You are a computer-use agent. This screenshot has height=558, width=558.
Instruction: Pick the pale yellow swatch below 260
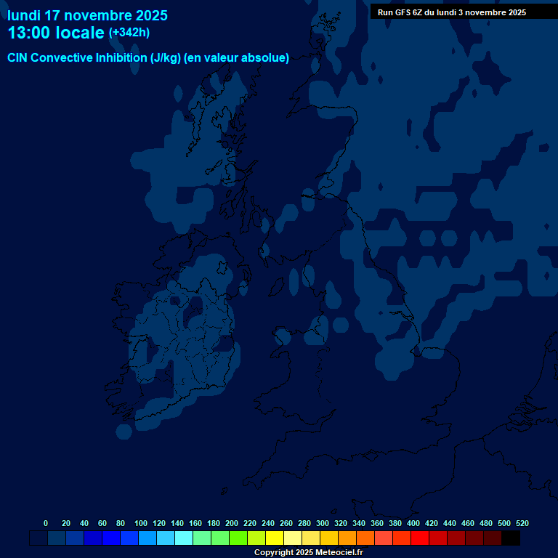pyautogui.click(x=293, y=538)
